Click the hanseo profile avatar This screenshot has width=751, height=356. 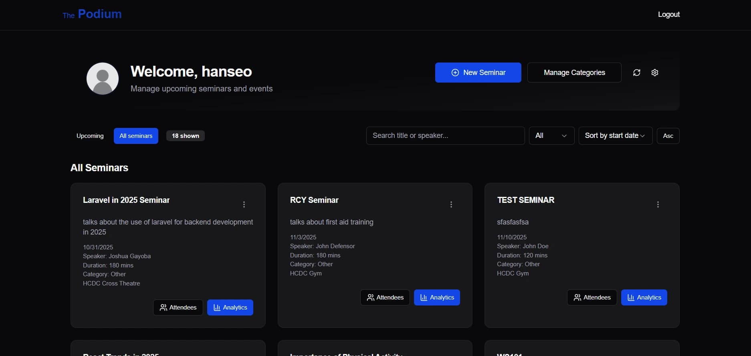coord(103,79)
